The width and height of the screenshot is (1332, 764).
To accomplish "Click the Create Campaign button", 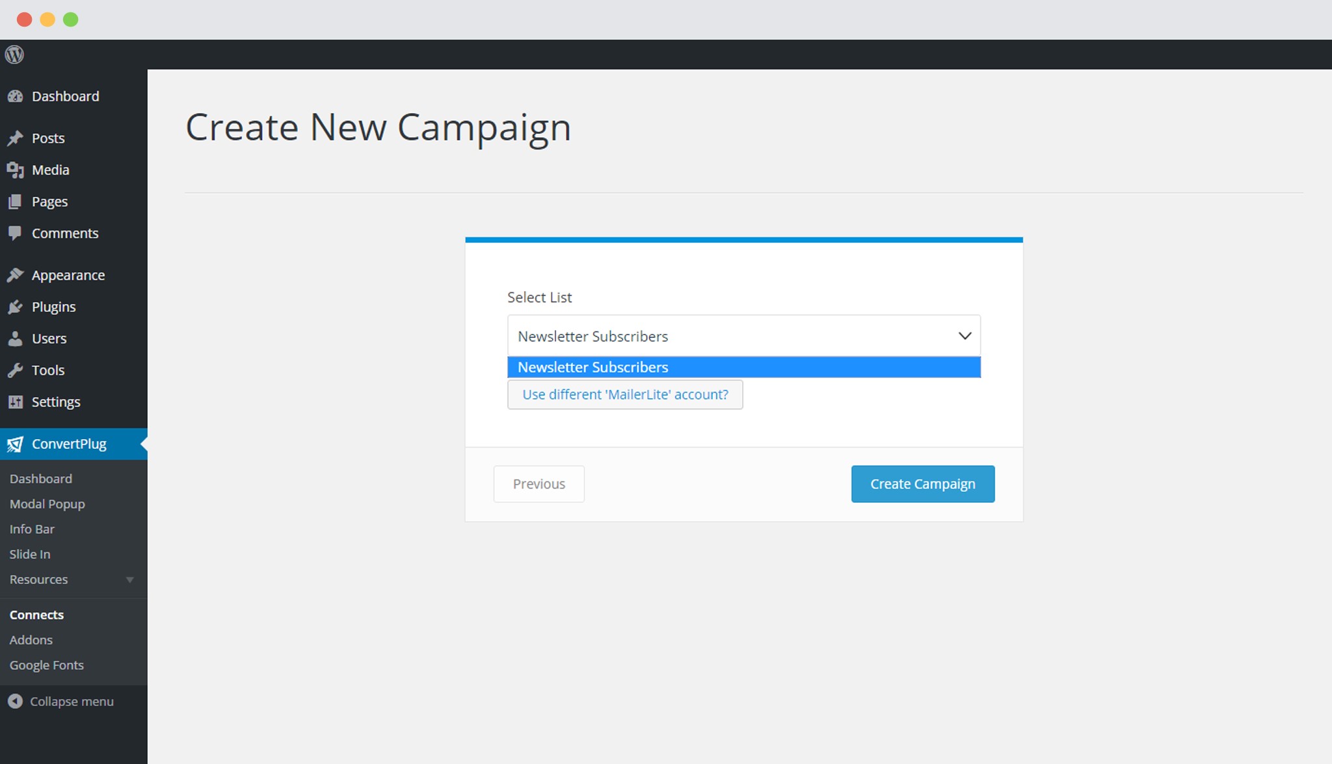I will coord(922,483).
